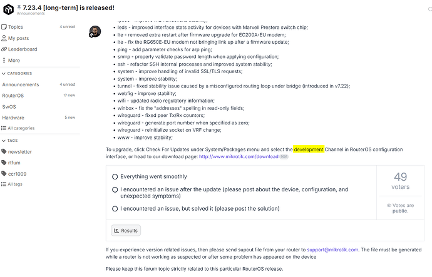The width and height of the screenshot is (432, 277).
Task: Go to My posts
Action: [38, 38]
